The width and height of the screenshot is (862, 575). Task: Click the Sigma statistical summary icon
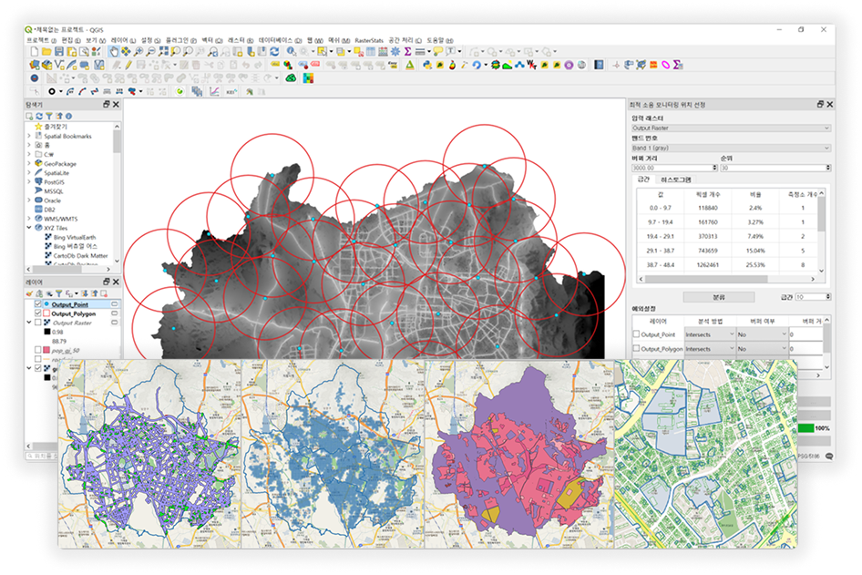(407, 52)
